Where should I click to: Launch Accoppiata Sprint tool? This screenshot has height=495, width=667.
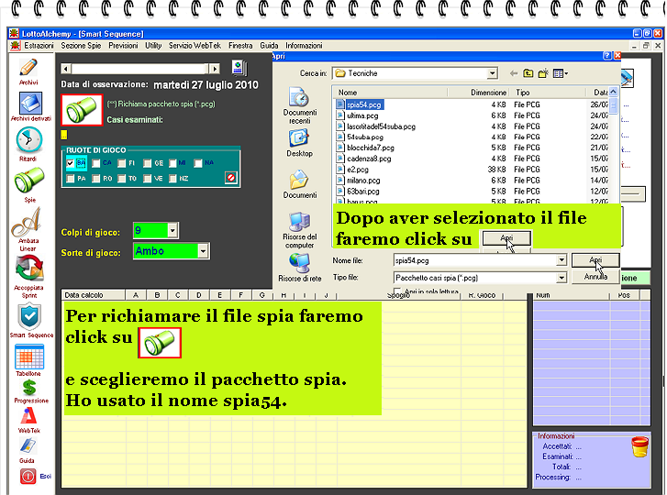[29, 268]
